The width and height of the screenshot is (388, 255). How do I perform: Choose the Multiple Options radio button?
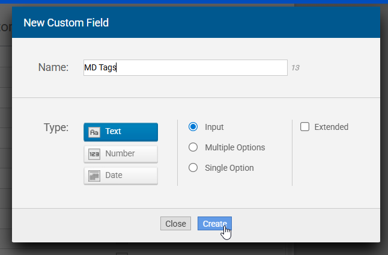[x=193, y=147]
